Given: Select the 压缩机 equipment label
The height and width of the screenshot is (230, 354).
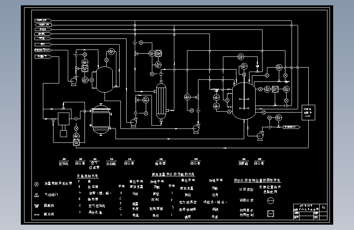Looking at the screenshot, I should (63, 163).
